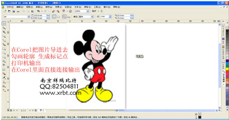The height and width of the screenshot is (120, 229).
Task: Open the 文件 (File) menu
Action: 10,7
